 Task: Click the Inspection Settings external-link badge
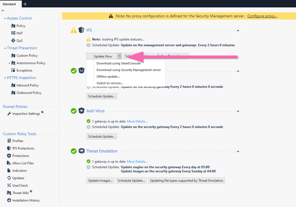pyautogui.click(x=42, y=112)
